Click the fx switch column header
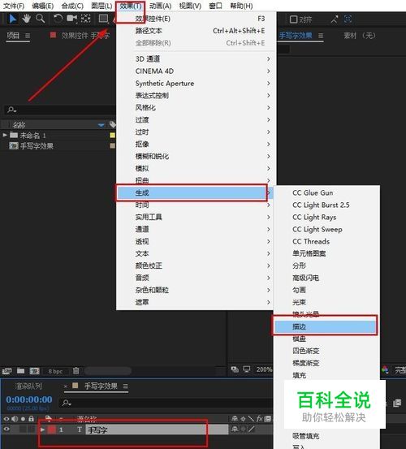This screenshot has width=406, height=449. pyautogui.click(x=259, y=419)
